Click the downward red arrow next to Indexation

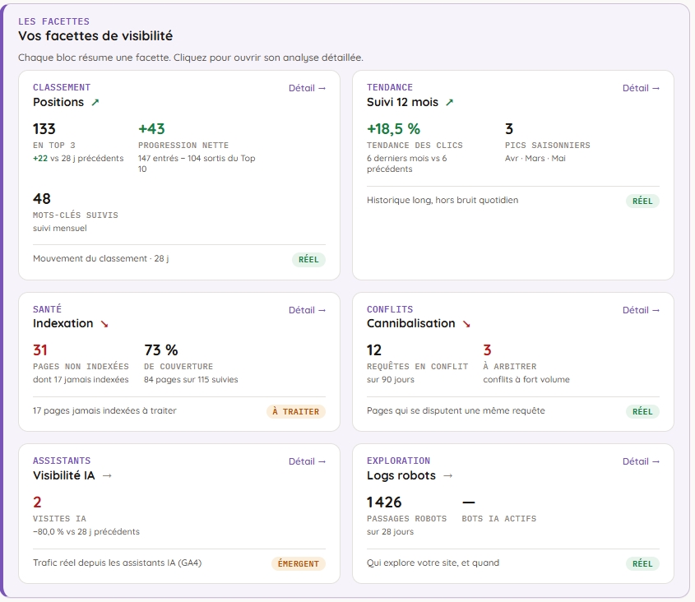coord(104,324)
